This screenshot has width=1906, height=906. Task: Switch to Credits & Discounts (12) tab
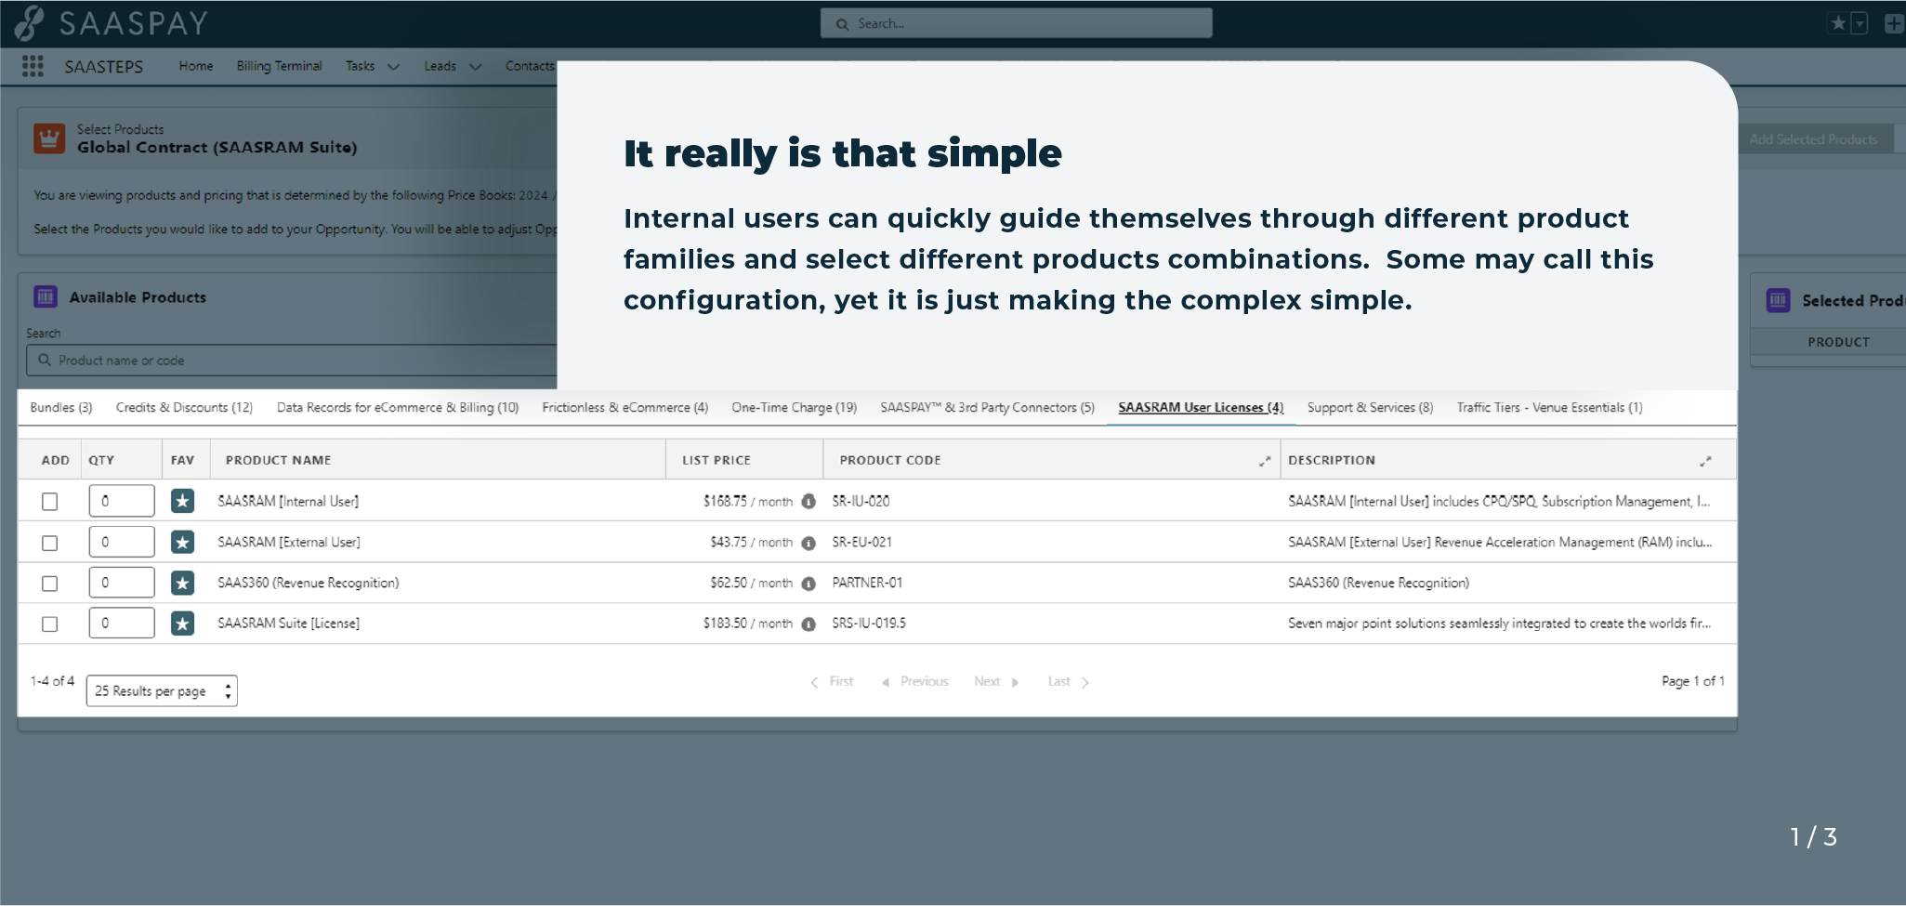tap(184, 407)
